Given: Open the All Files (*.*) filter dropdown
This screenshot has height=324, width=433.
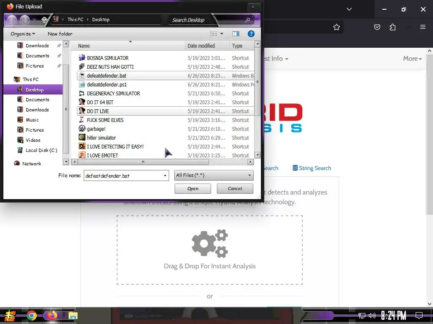Looking at the screenshot, I should click(x=214, y=175).
